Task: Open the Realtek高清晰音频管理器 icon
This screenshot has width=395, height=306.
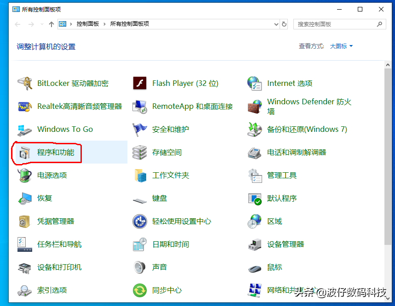Action: [x=25, y=107]
